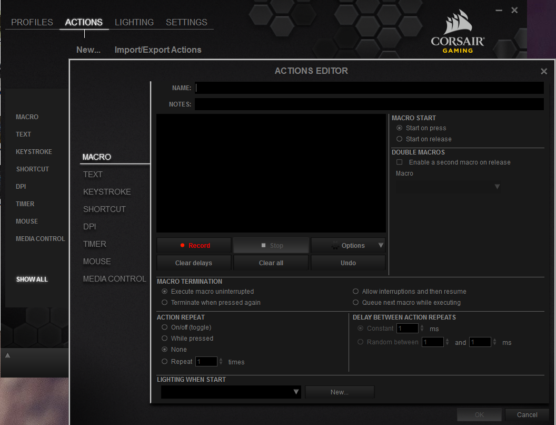The image size is (556, 425).
Task: Open the double macro selection dropdown
Action: [448, 187]
